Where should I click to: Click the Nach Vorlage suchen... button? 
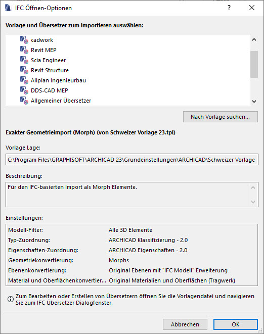(x=221, y=117)
